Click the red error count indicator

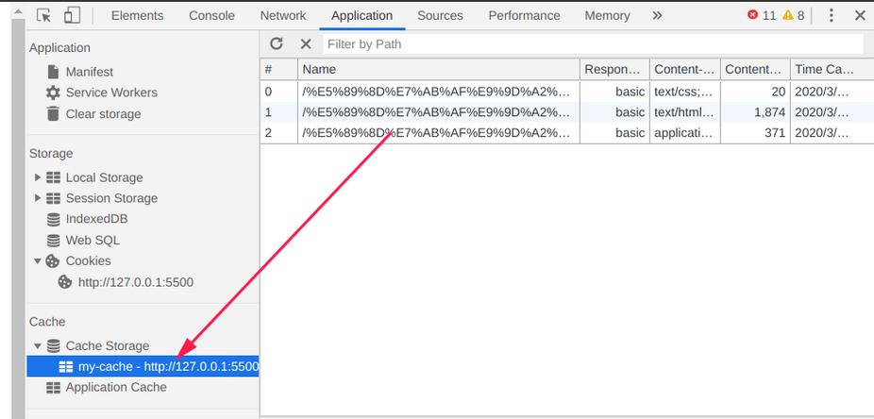761,15
